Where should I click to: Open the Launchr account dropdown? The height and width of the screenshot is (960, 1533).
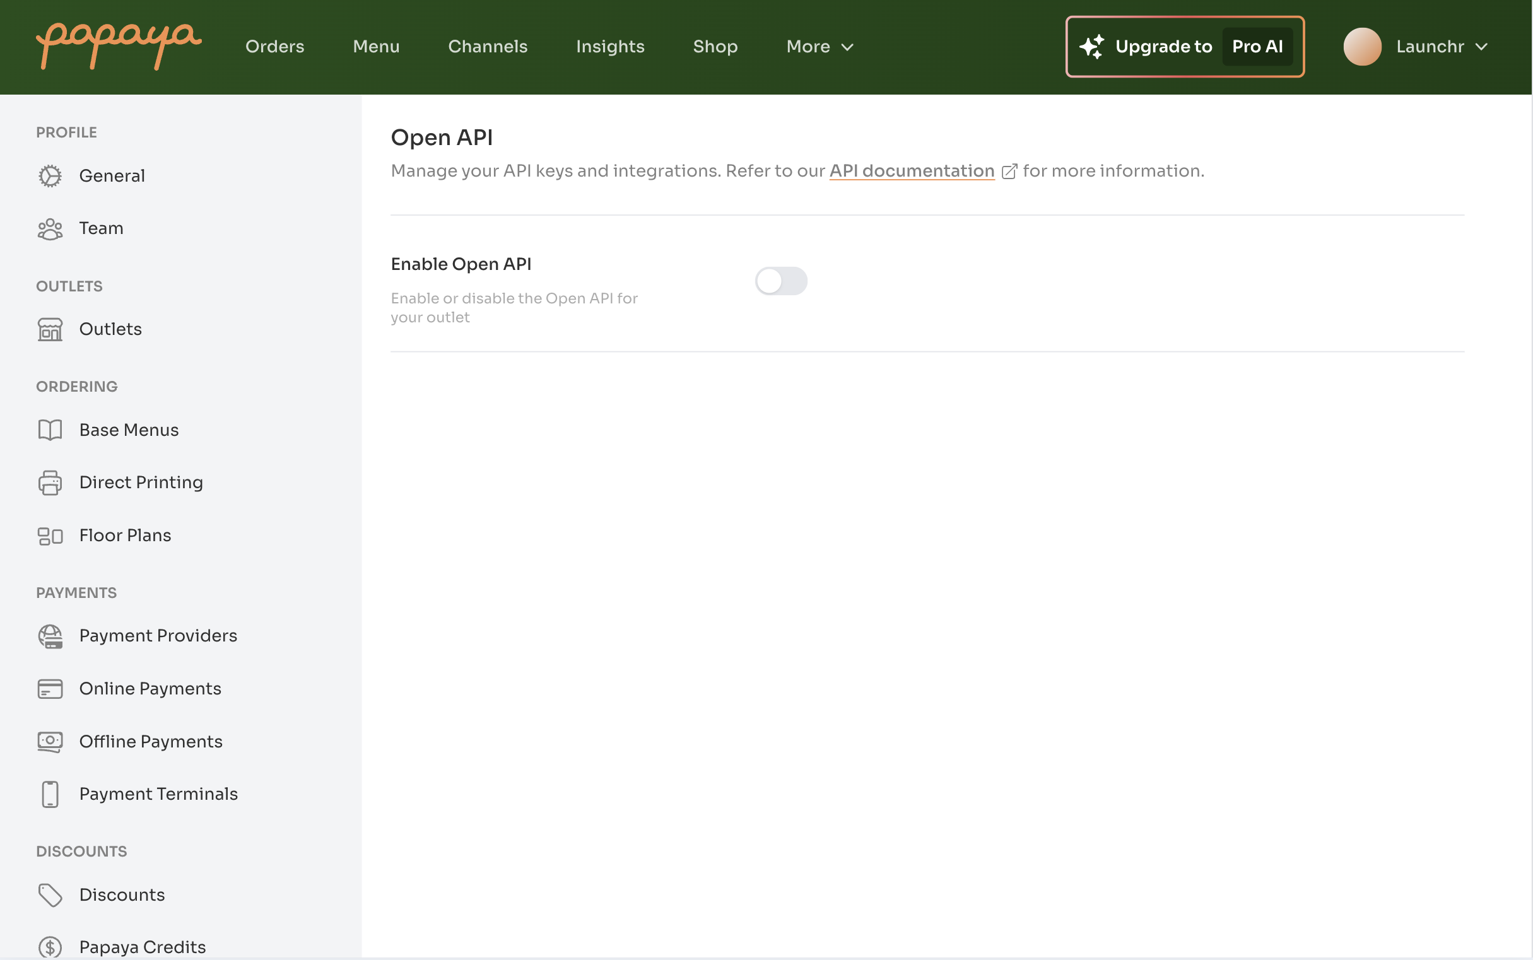coord(1442,47)
